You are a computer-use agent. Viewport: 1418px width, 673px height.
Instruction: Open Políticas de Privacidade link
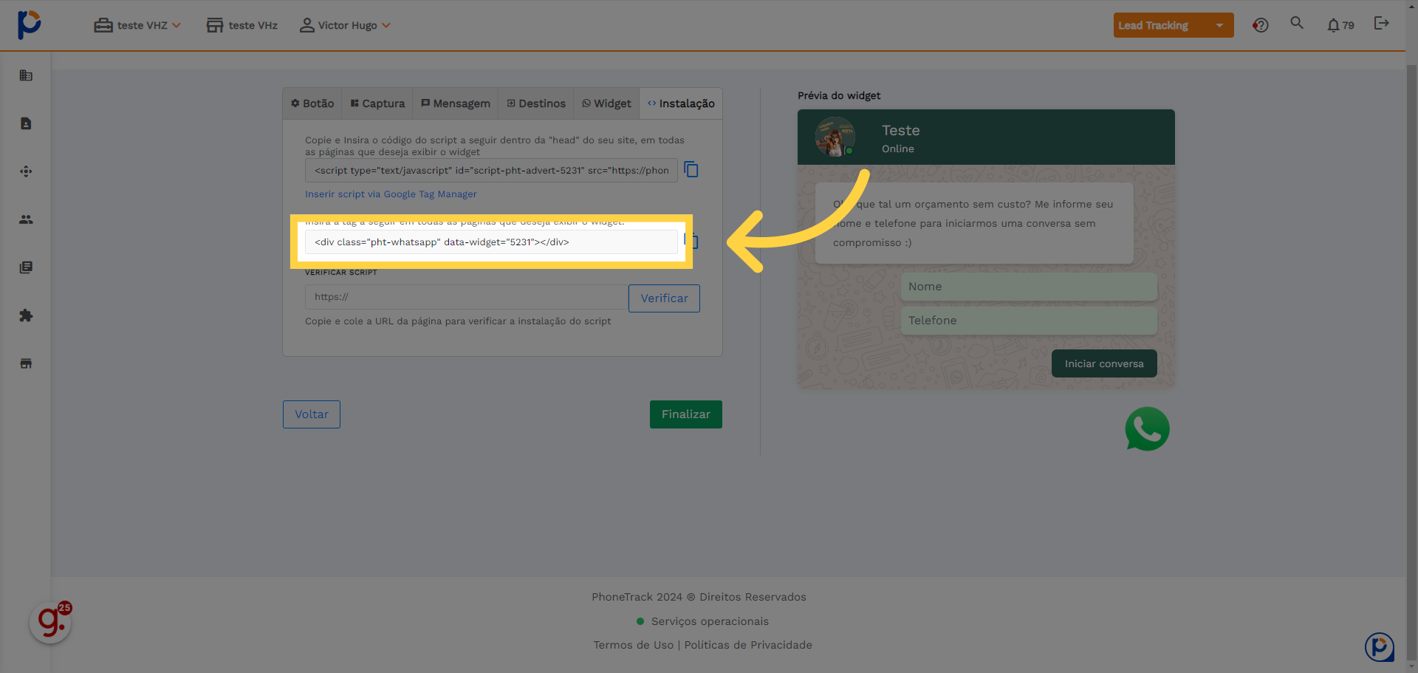tap(748, 645)
